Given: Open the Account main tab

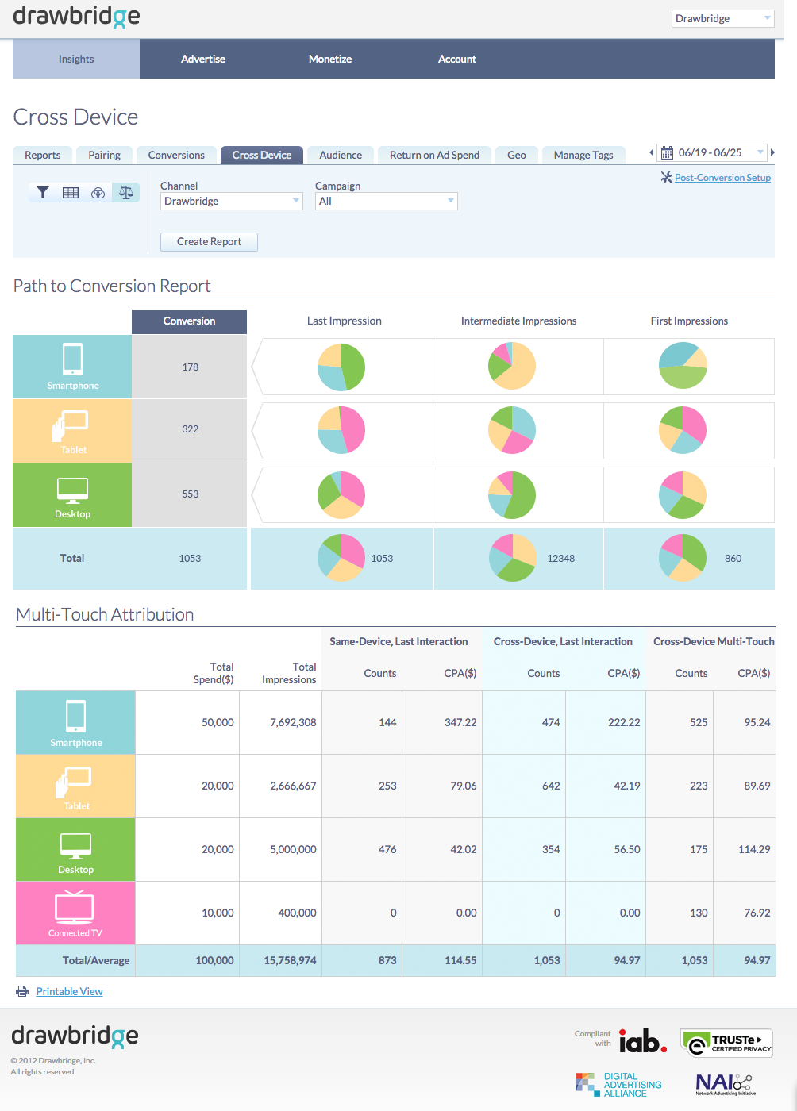Looking at the screenshot, I should tap(457, 59).
